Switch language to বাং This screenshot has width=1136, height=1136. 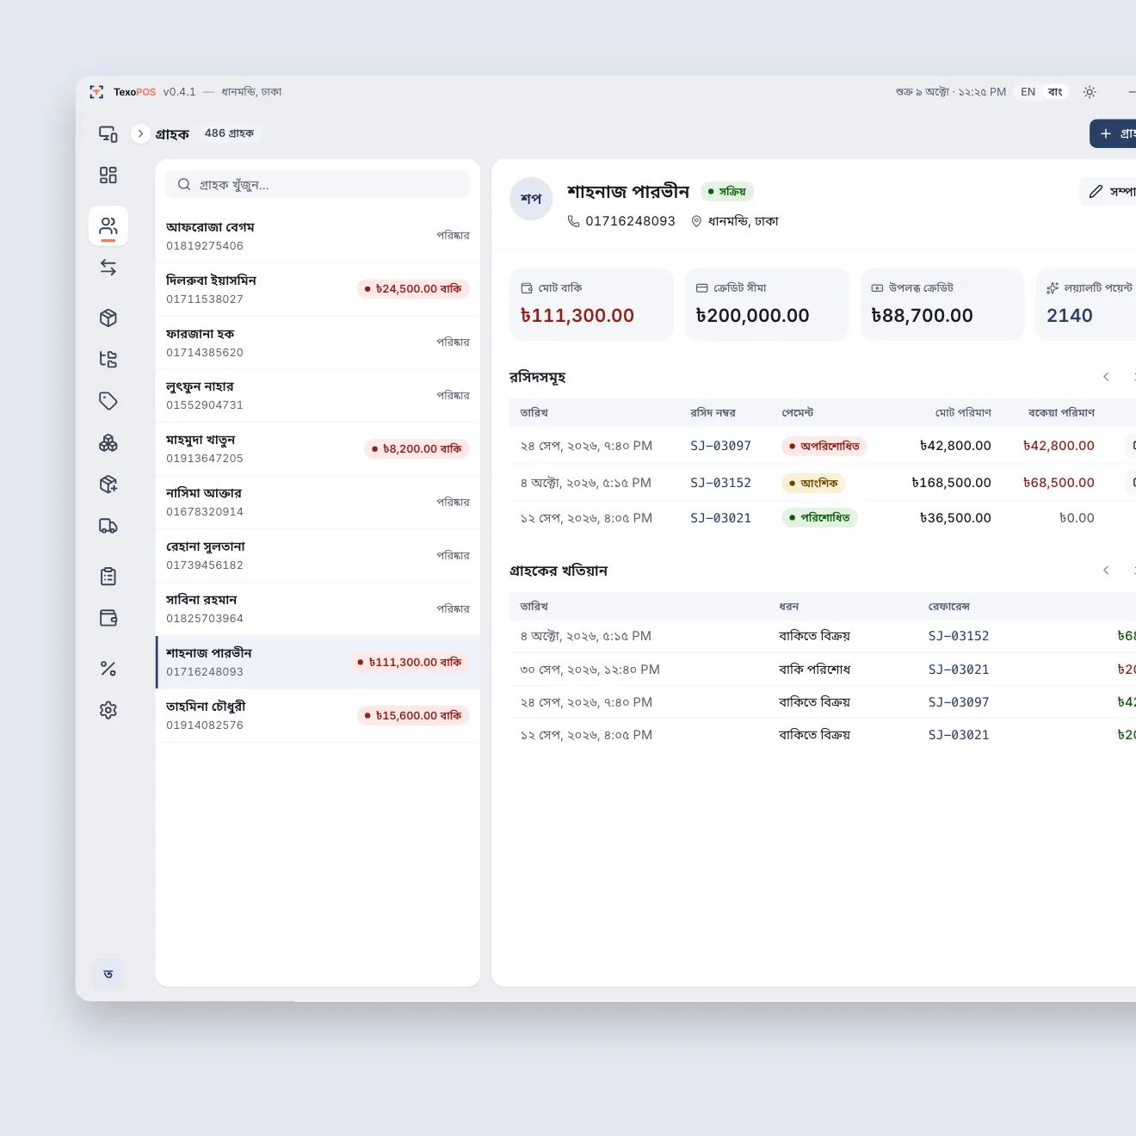[x=1055, y=92]
